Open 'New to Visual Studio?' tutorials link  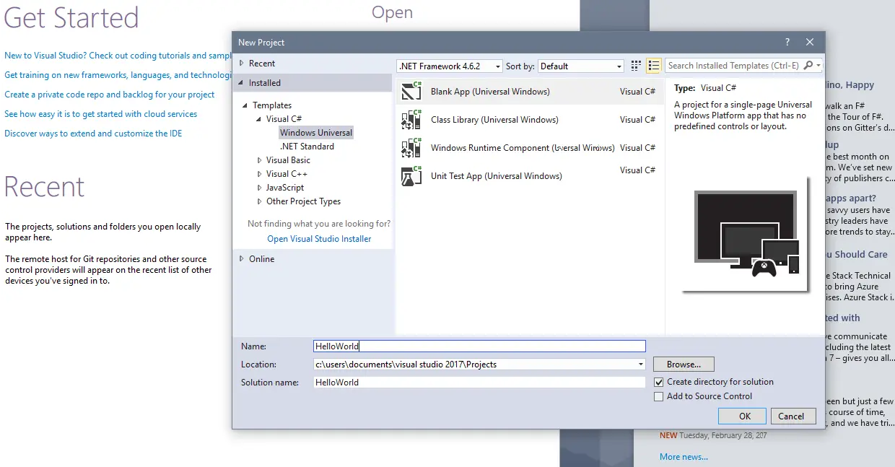tap(118, 56)
